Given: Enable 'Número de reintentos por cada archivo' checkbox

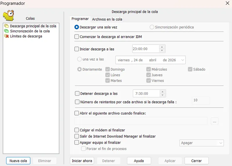Looking at the screenshot, I should click(x=77, y=102).
